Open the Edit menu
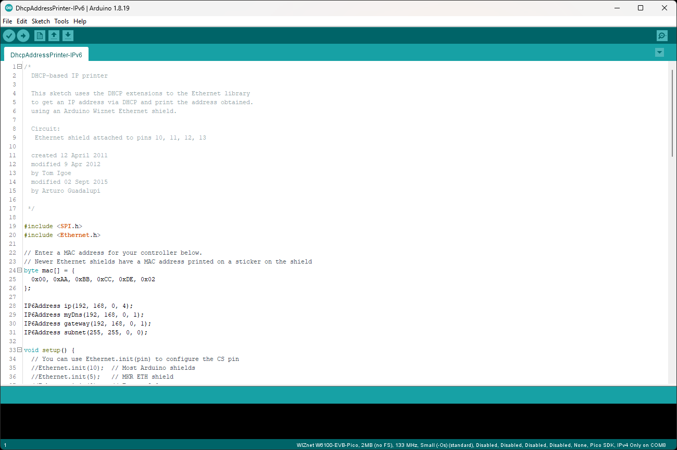 (x=22, y=21)
